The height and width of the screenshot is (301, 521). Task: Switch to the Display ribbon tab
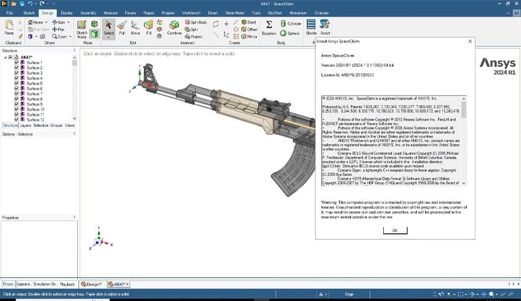67,13
